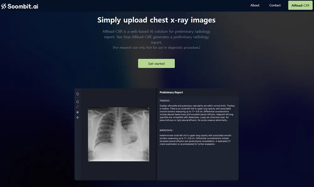Click the "Simply upload chest x-ray images" headline
The image size is (314, 187).
tap(156, 20)
